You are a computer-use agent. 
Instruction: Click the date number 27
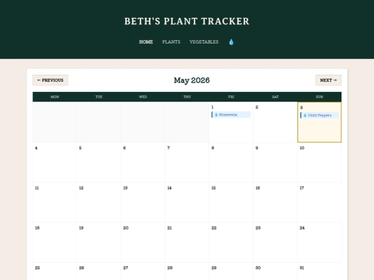[x=125, y=268]
